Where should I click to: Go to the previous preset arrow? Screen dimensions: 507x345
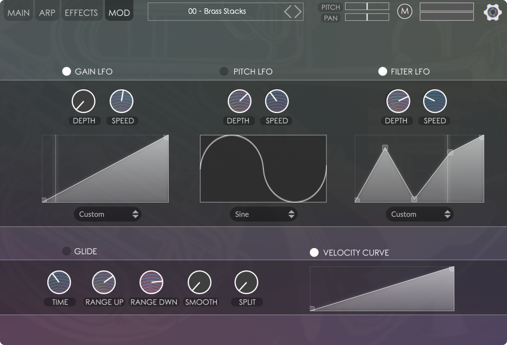coord(288,12)
